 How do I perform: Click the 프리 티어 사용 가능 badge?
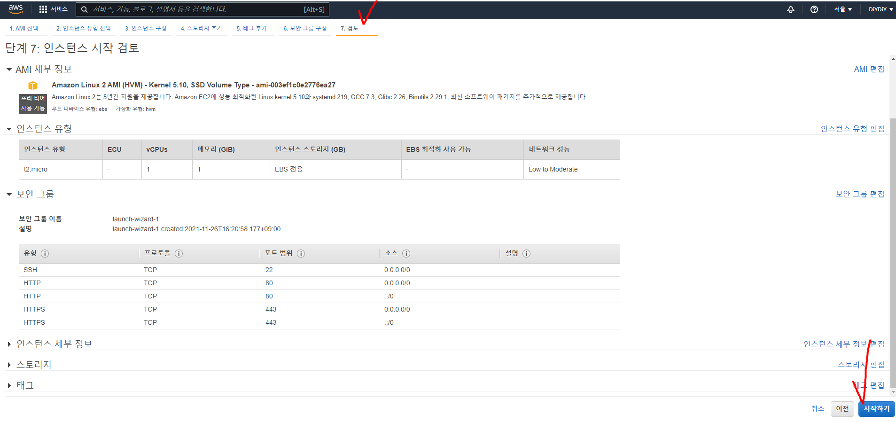[33, 103]
